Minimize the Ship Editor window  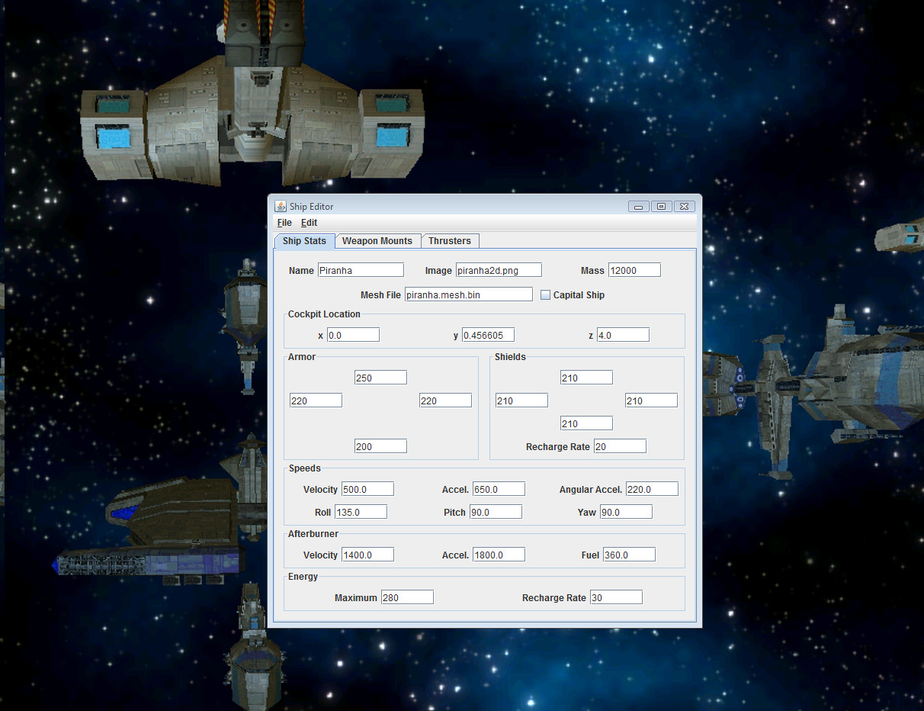pyautogui.click(x=638, y=206)
